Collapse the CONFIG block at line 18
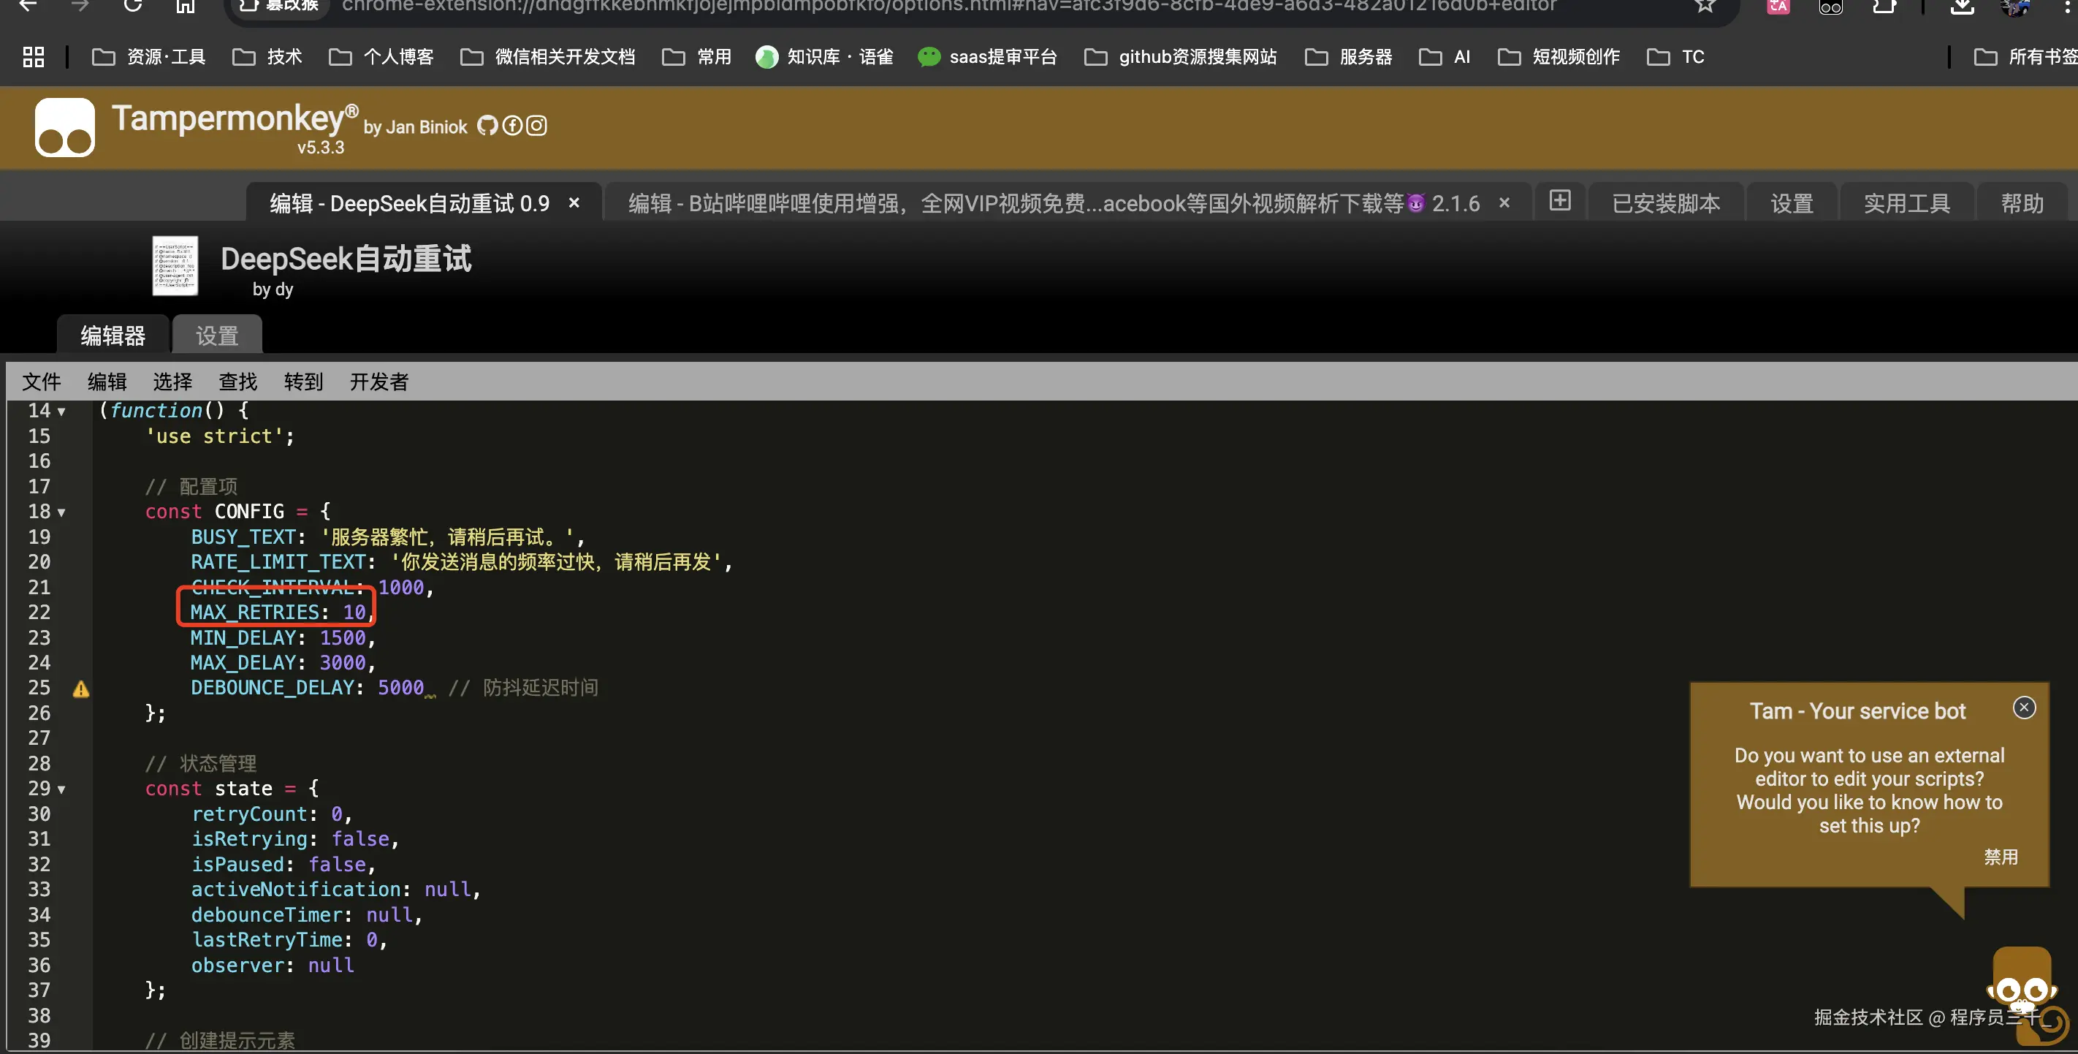The width and height of the screenshot is (2078, 1054). (x=61, y=512)
